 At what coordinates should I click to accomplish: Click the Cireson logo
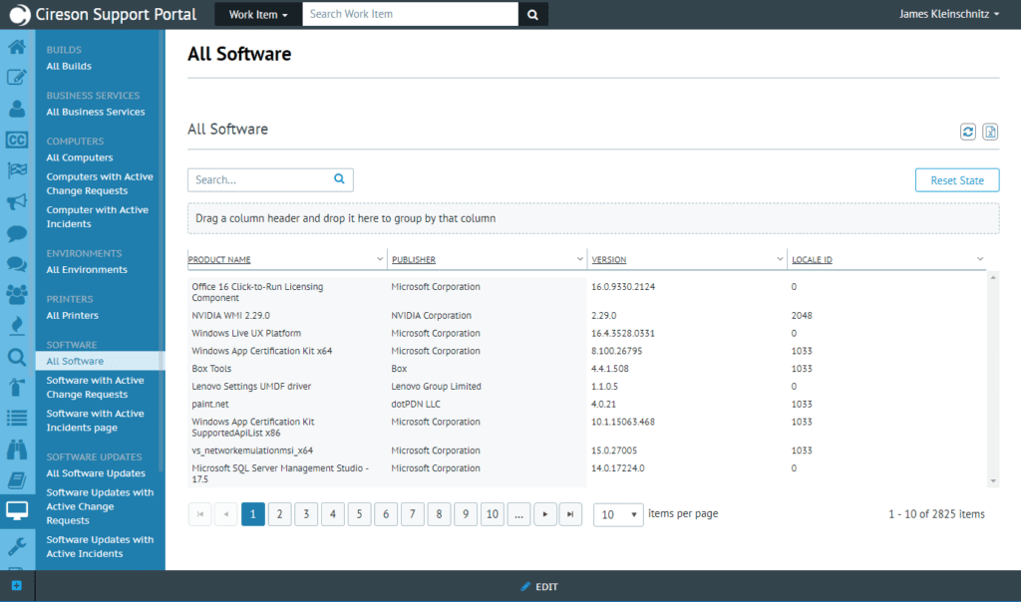[x=20, y=14]
